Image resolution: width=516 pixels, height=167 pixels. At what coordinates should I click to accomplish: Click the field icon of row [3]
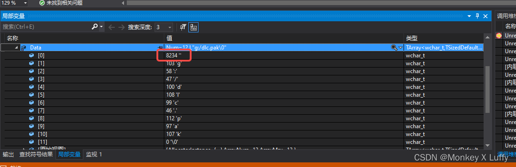click(x=31, y=79)
